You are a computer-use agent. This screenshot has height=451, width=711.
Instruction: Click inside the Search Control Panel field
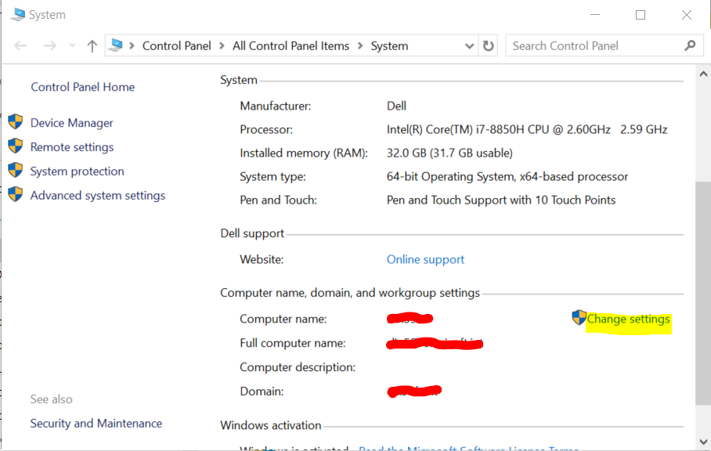[x=594, y=46]
